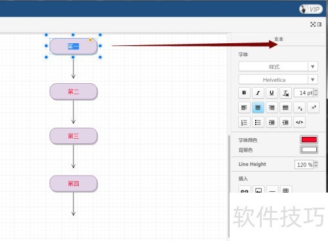Toggle underline text formatting

[x=272, y=93]
